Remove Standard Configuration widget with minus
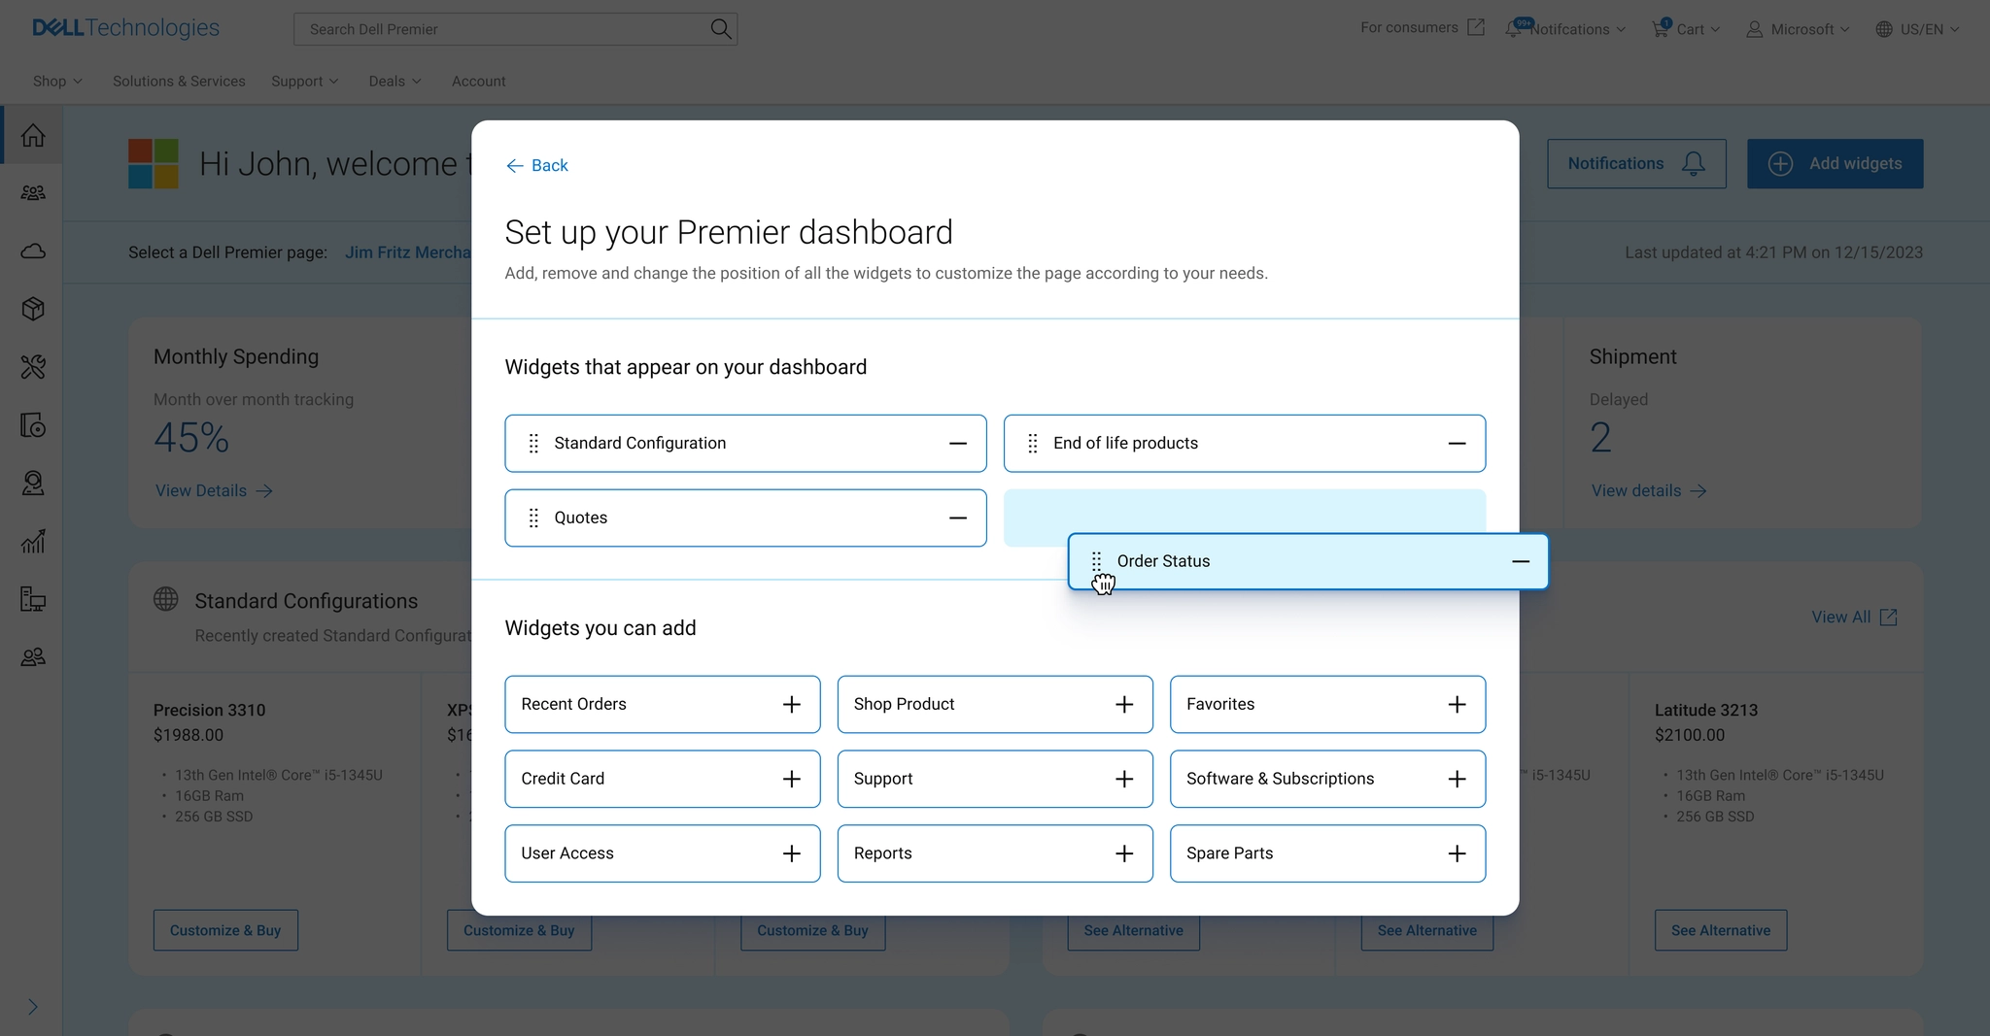This screenshot has width=1990, height=1036. pyautogui.click(x=958, y=444)
